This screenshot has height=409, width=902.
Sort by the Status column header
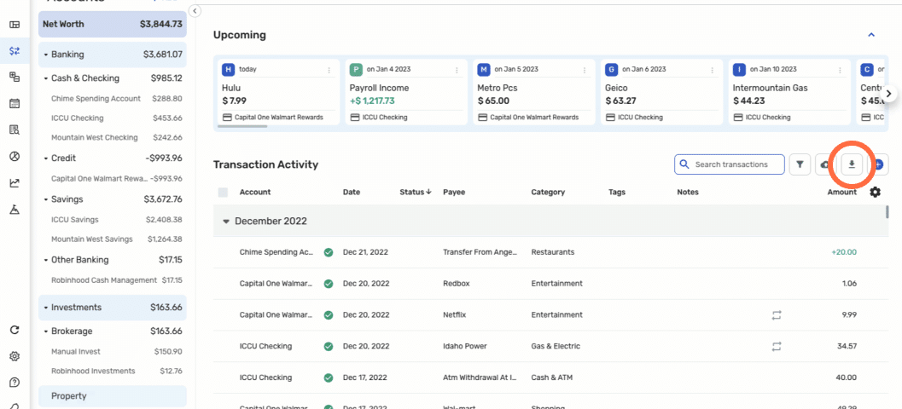(416, 193)
